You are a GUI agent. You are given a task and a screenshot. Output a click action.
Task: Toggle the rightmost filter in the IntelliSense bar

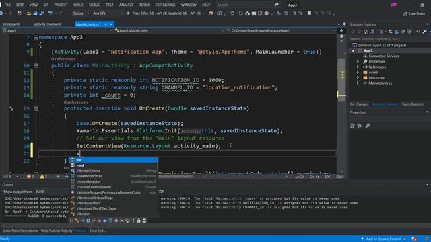(x=144, y=220)
